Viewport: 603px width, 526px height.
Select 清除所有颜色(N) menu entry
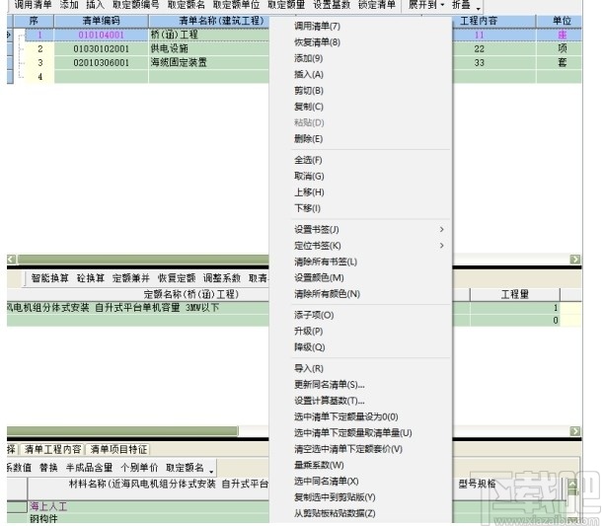[x=328, y=294]
